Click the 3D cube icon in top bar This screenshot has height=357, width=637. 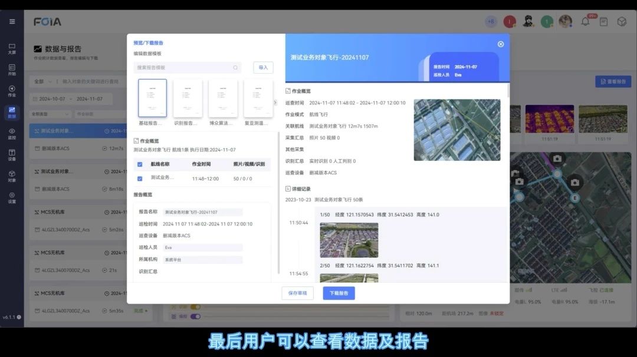(622, 22)
